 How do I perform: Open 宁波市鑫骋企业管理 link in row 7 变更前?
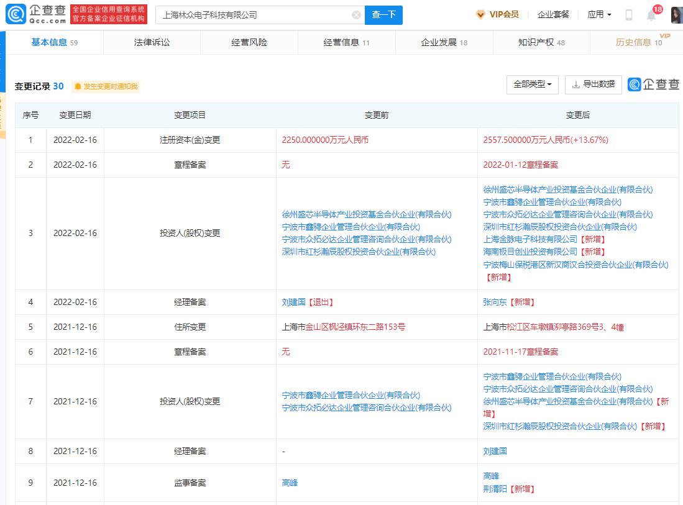coord(351,395)
